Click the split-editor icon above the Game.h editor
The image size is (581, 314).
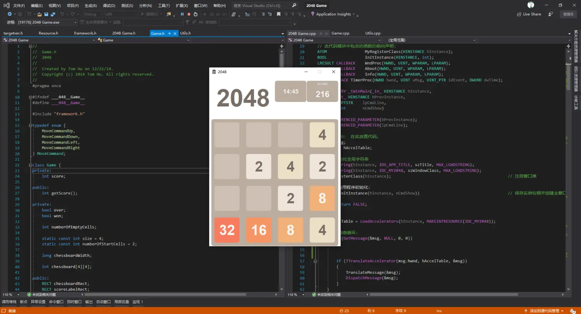pyautogui.click(x=282, y=46)
